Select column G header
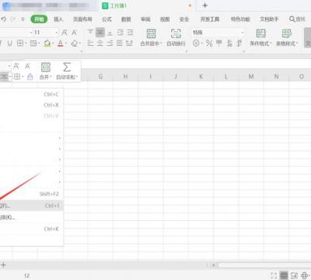The width and height of the screenshot is (311, 280). (100, 77)
